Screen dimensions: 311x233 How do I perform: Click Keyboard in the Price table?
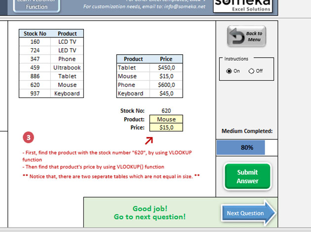click(x=133, y=94)
